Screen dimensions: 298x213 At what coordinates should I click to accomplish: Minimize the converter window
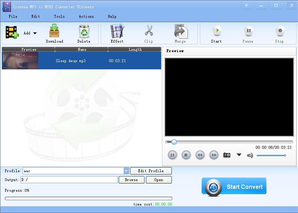coord(261,6)
